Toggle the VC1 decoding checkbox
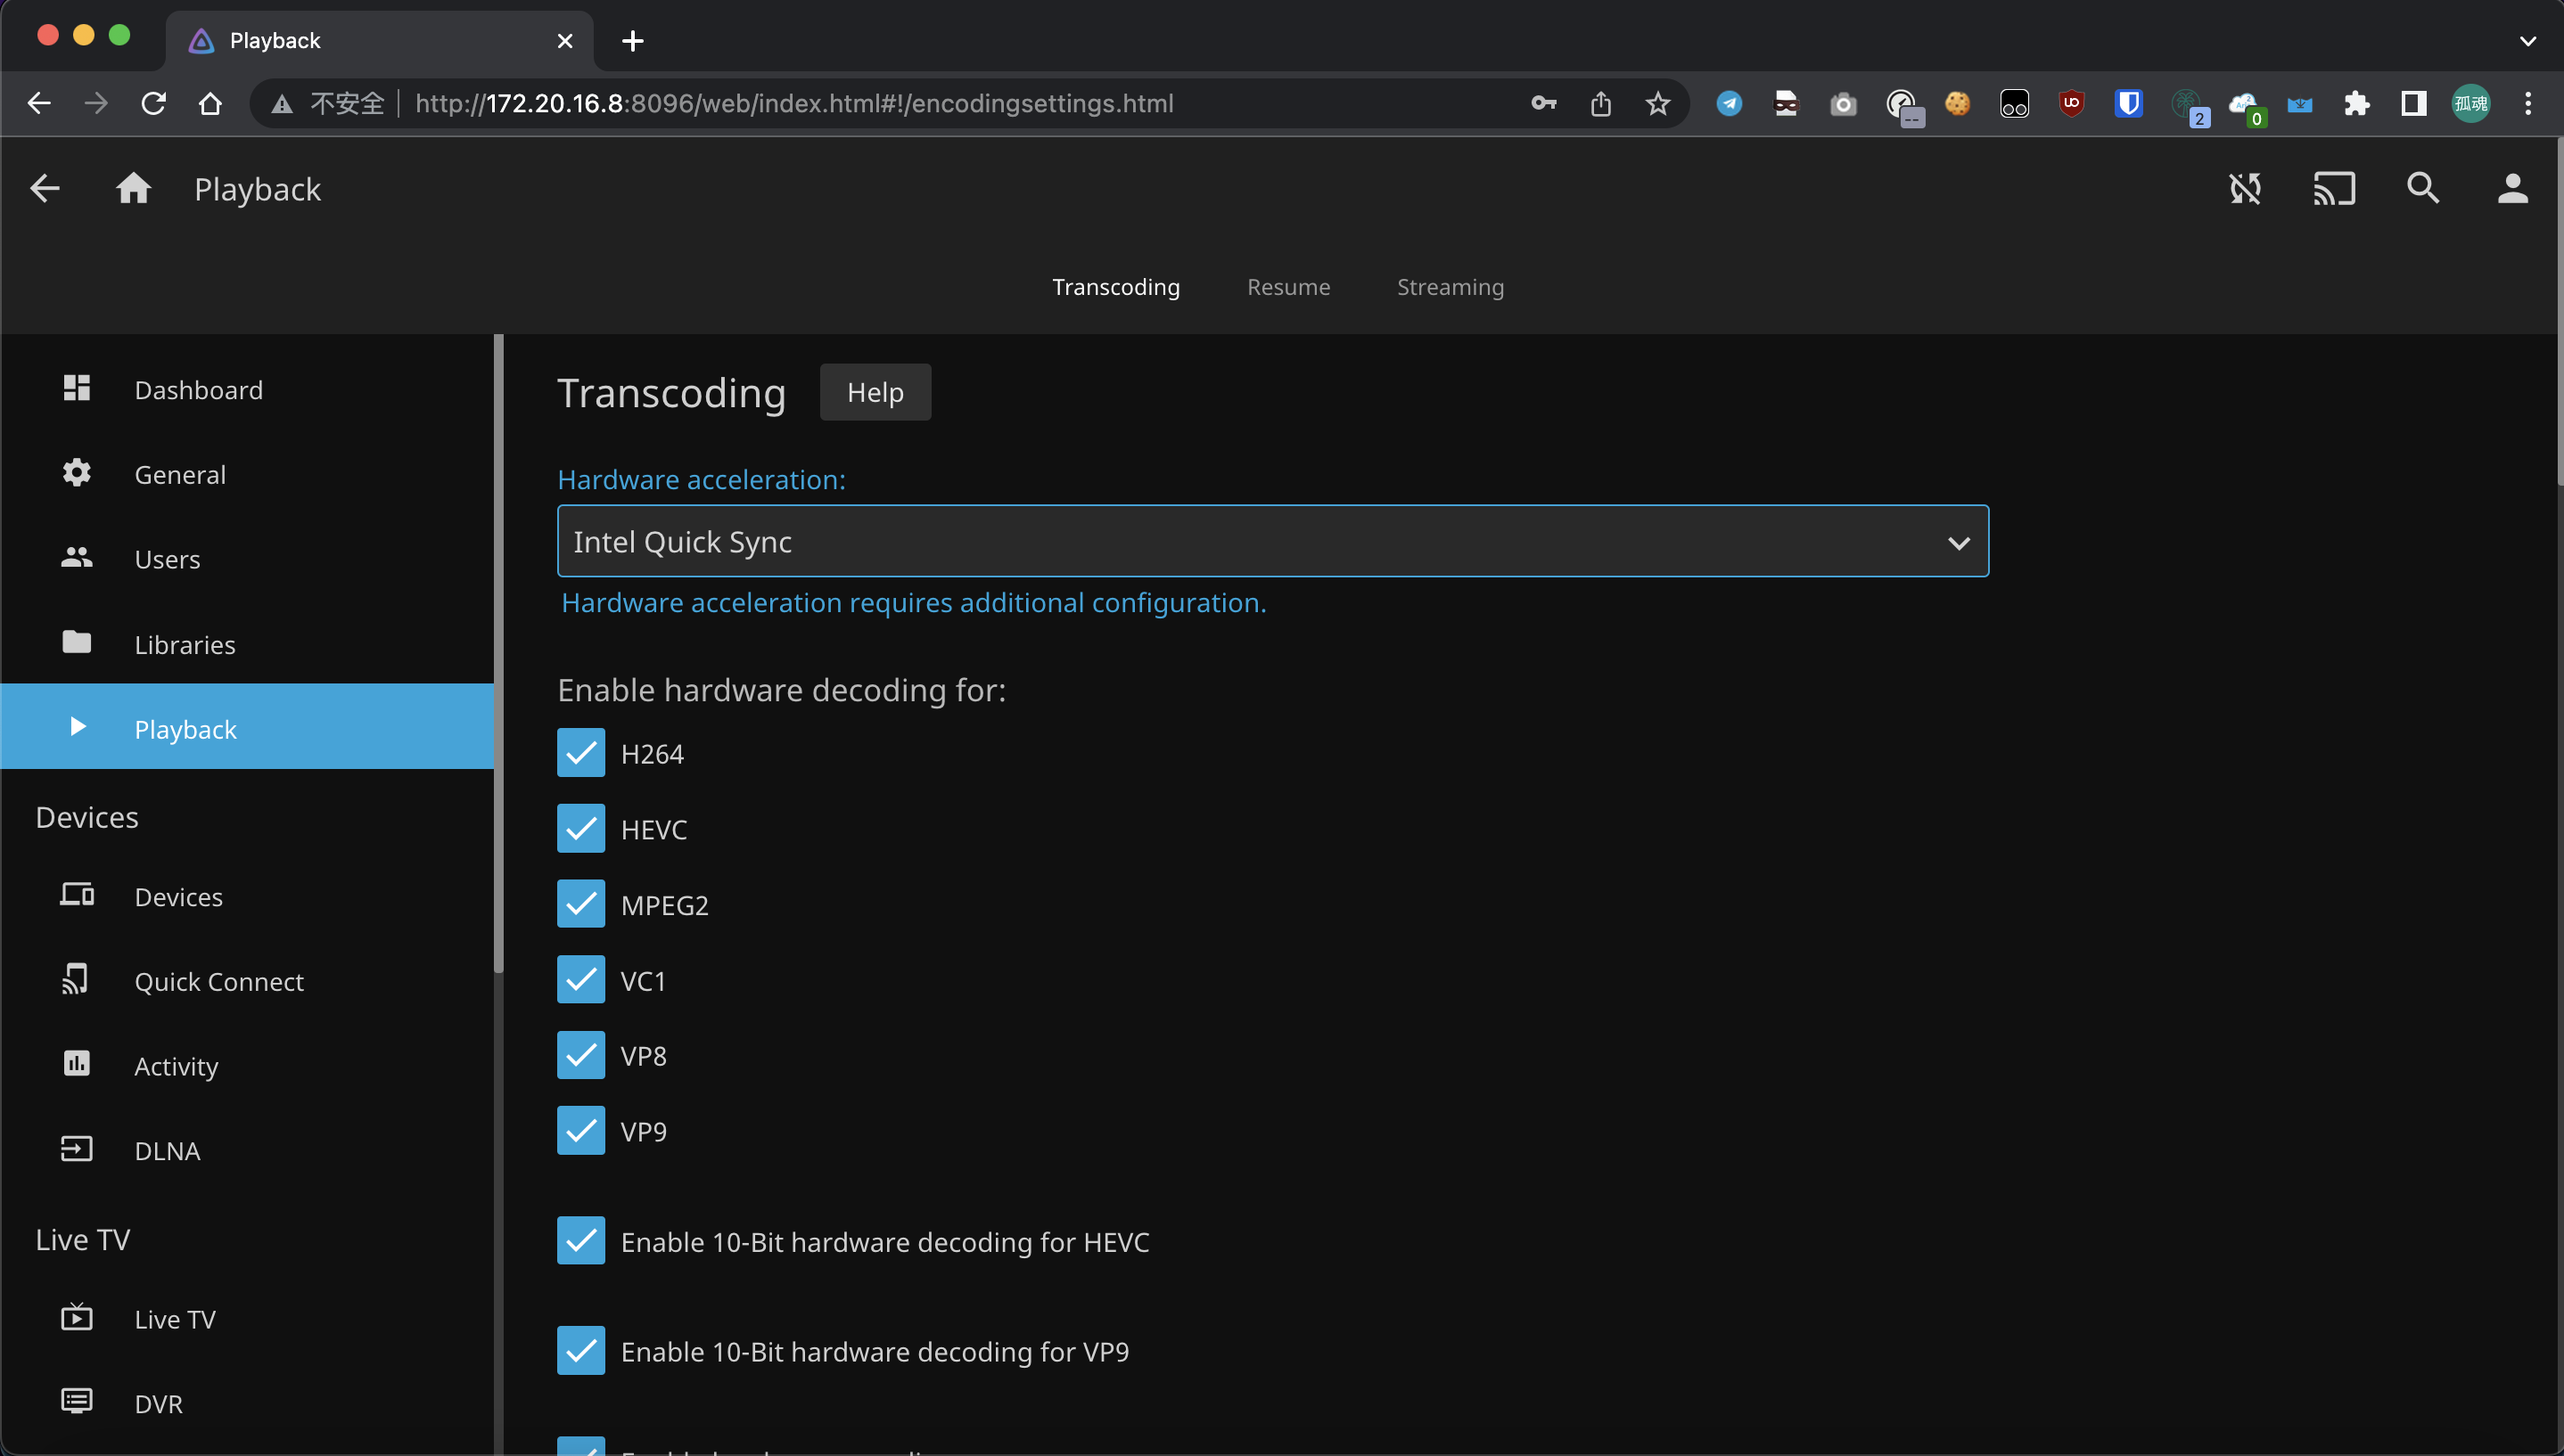 [x=581, y=980]
